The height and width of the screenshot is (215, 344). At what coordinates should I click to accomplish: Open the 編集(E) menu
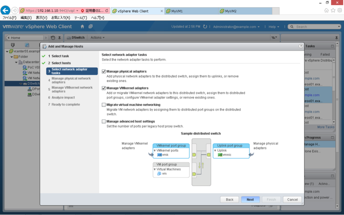[x=26, y=18]
